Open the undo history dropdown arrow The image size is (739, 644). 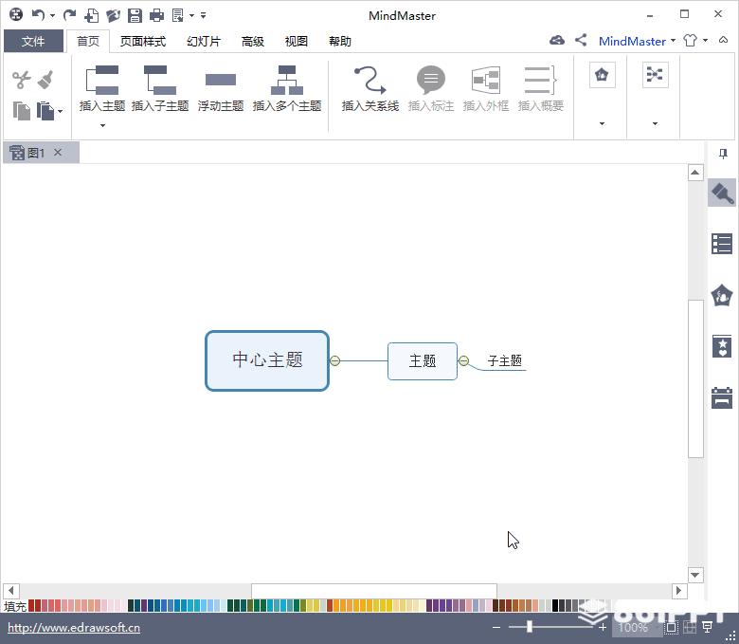pyautogui.click(x=52, y=15)
